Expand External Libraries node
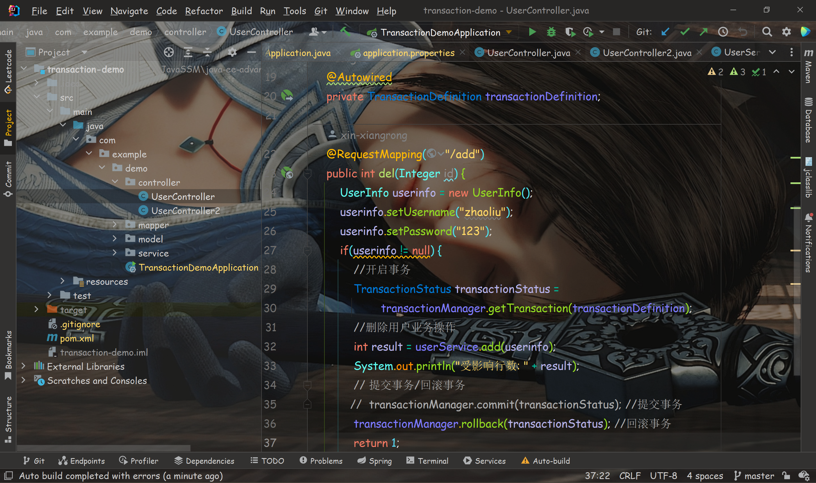Screen dimensions: 816x483 point(23,366)
